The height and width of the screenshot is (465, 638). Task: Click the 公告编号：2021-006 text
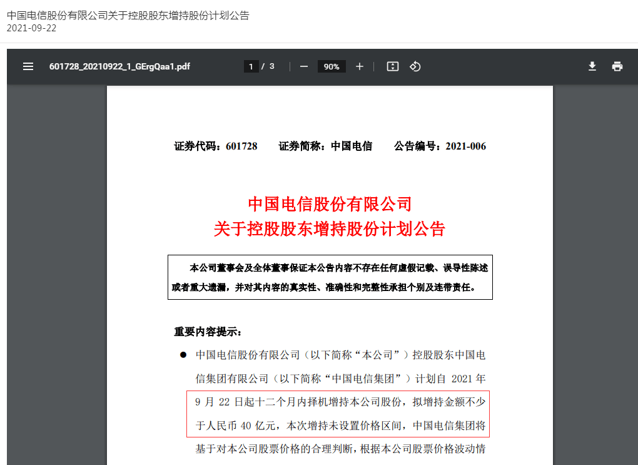click(x=440, y=146)
